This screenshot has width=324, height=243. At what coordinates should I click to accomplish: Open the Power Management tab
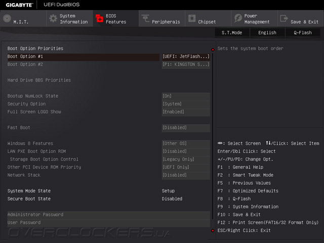coord(254,18)
